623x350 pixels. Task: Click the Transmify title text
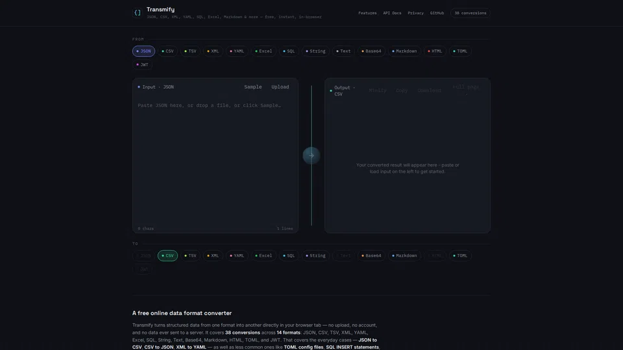pos(160,10)
